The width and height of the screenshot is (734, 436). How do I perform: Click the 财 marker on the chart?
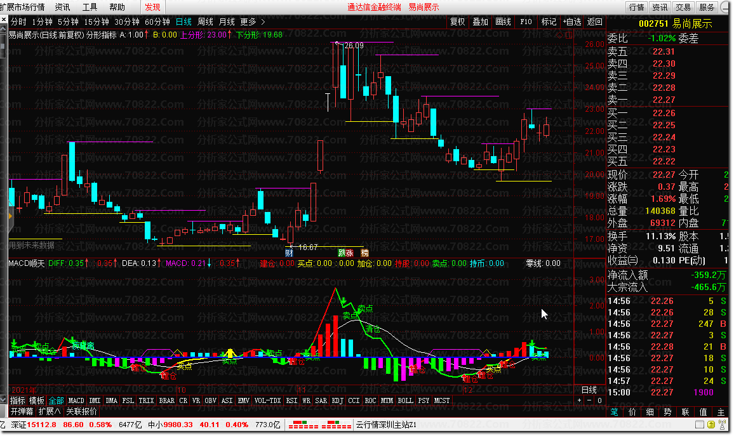(x=289, y=253)
